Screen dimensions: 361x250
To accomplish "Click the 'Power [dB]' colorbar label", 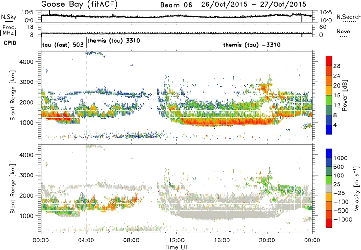I will click(345, 95).
